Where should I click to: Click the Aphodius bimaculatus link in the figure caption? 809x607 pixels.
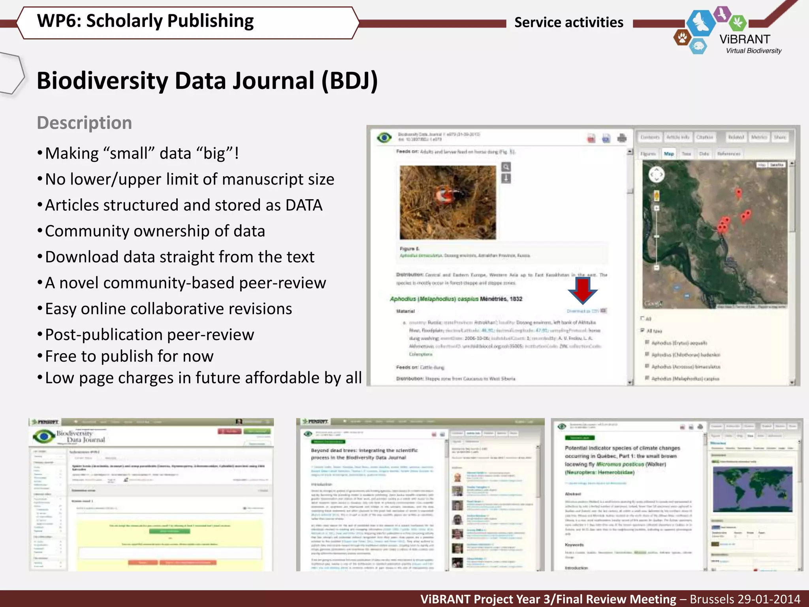click(x=421, y=256)
